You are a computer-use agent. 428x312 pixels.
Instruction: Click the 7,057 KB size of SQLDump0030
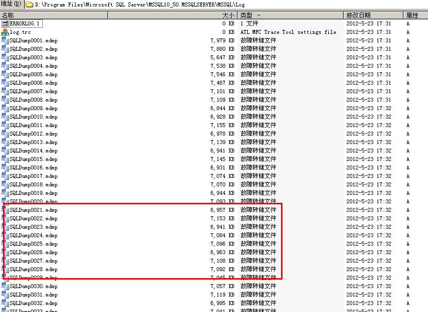(x=222, y=287)
